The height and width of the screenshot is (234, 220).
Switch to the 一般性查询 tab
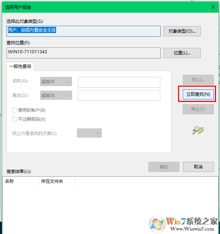pos(20,66)
